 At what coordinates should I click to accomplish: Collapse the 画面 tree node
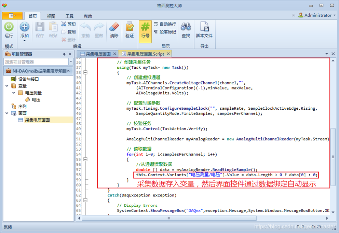(7, 113)
